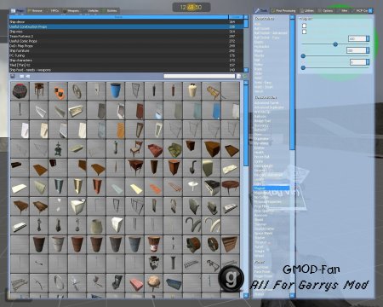Click the first Magnet slider knob

pyautogui.click(x=335, y=44)
